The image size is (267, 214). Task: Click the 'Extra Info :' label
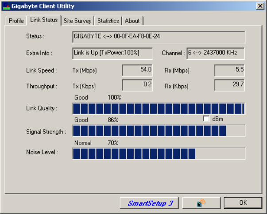[x=39, y=53]
